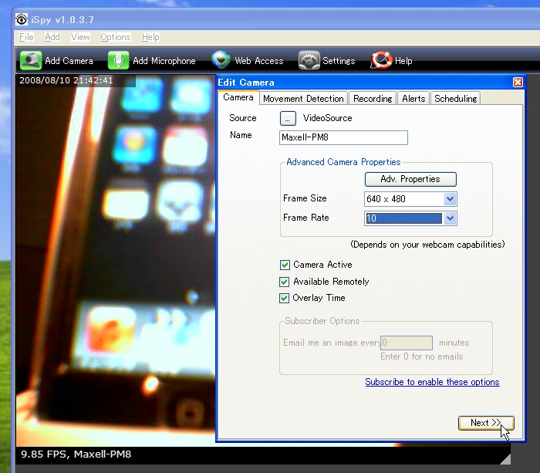Viewport: 540px width, 473px height.
Task: Toggle the Overlay Time checkbox
Action: point(284,298)
